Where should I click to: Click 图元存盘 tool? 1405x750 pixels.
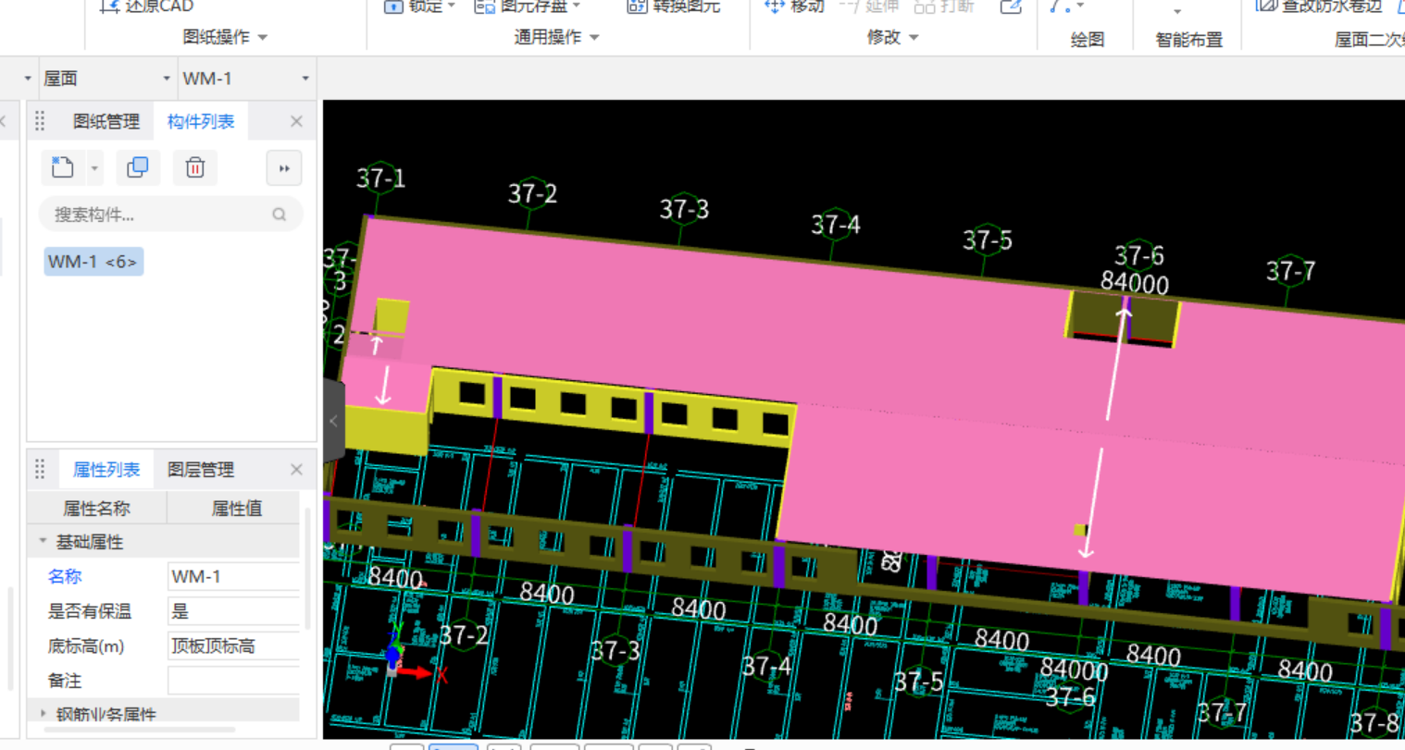527,6
